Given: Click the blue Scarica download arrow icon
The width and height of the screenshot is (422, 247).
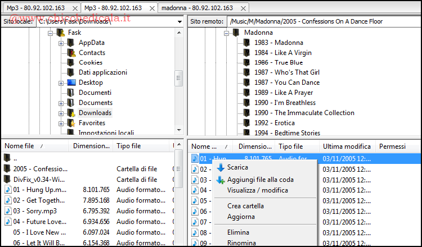Looking at the screenshot, I should point(221,167).
